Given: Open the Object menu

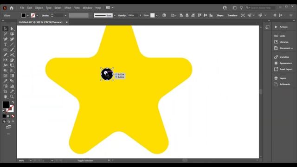Looking at the screenshot, I should pyautogui.click(x=39, y=8).
